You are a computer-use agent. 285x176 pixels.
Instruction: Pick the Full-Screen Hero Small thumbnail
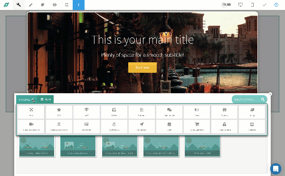tap(161, 146)
